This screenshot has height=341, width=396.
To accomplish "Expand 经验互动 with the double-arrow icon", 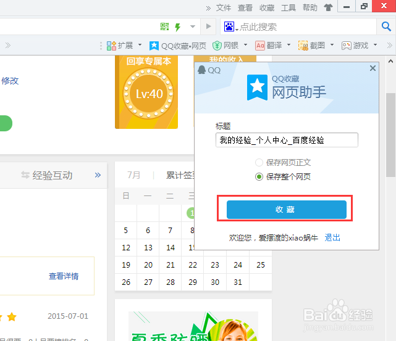I will 98,175.
